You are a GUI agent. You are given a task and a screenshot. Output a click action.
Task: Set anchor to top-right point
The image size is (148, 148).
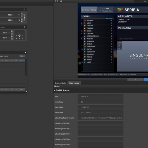pos(23,32)
